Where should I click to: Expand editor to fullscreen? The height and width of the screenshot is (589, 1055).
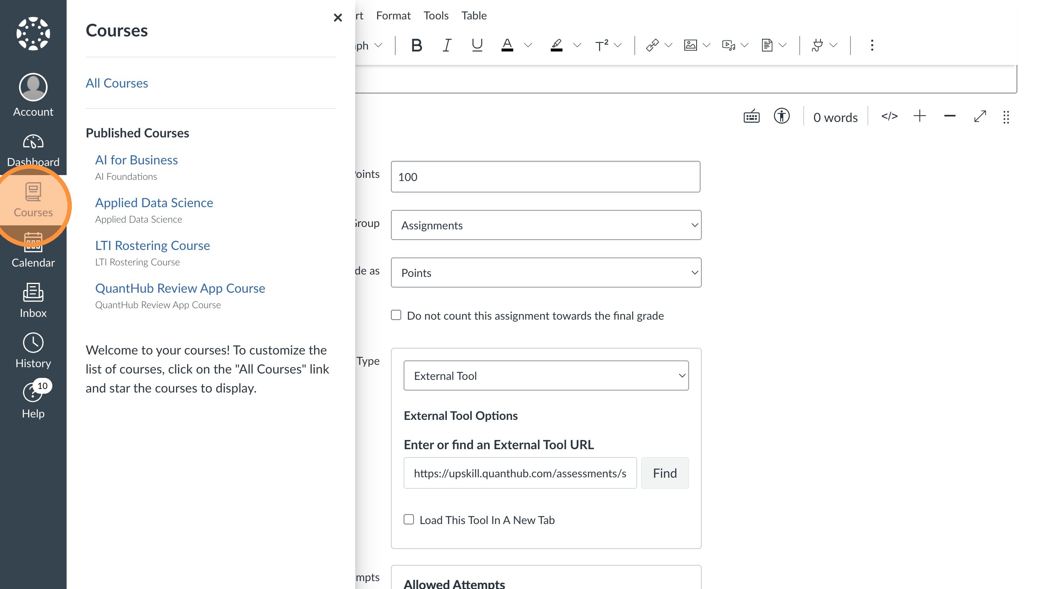pos(980,116)
